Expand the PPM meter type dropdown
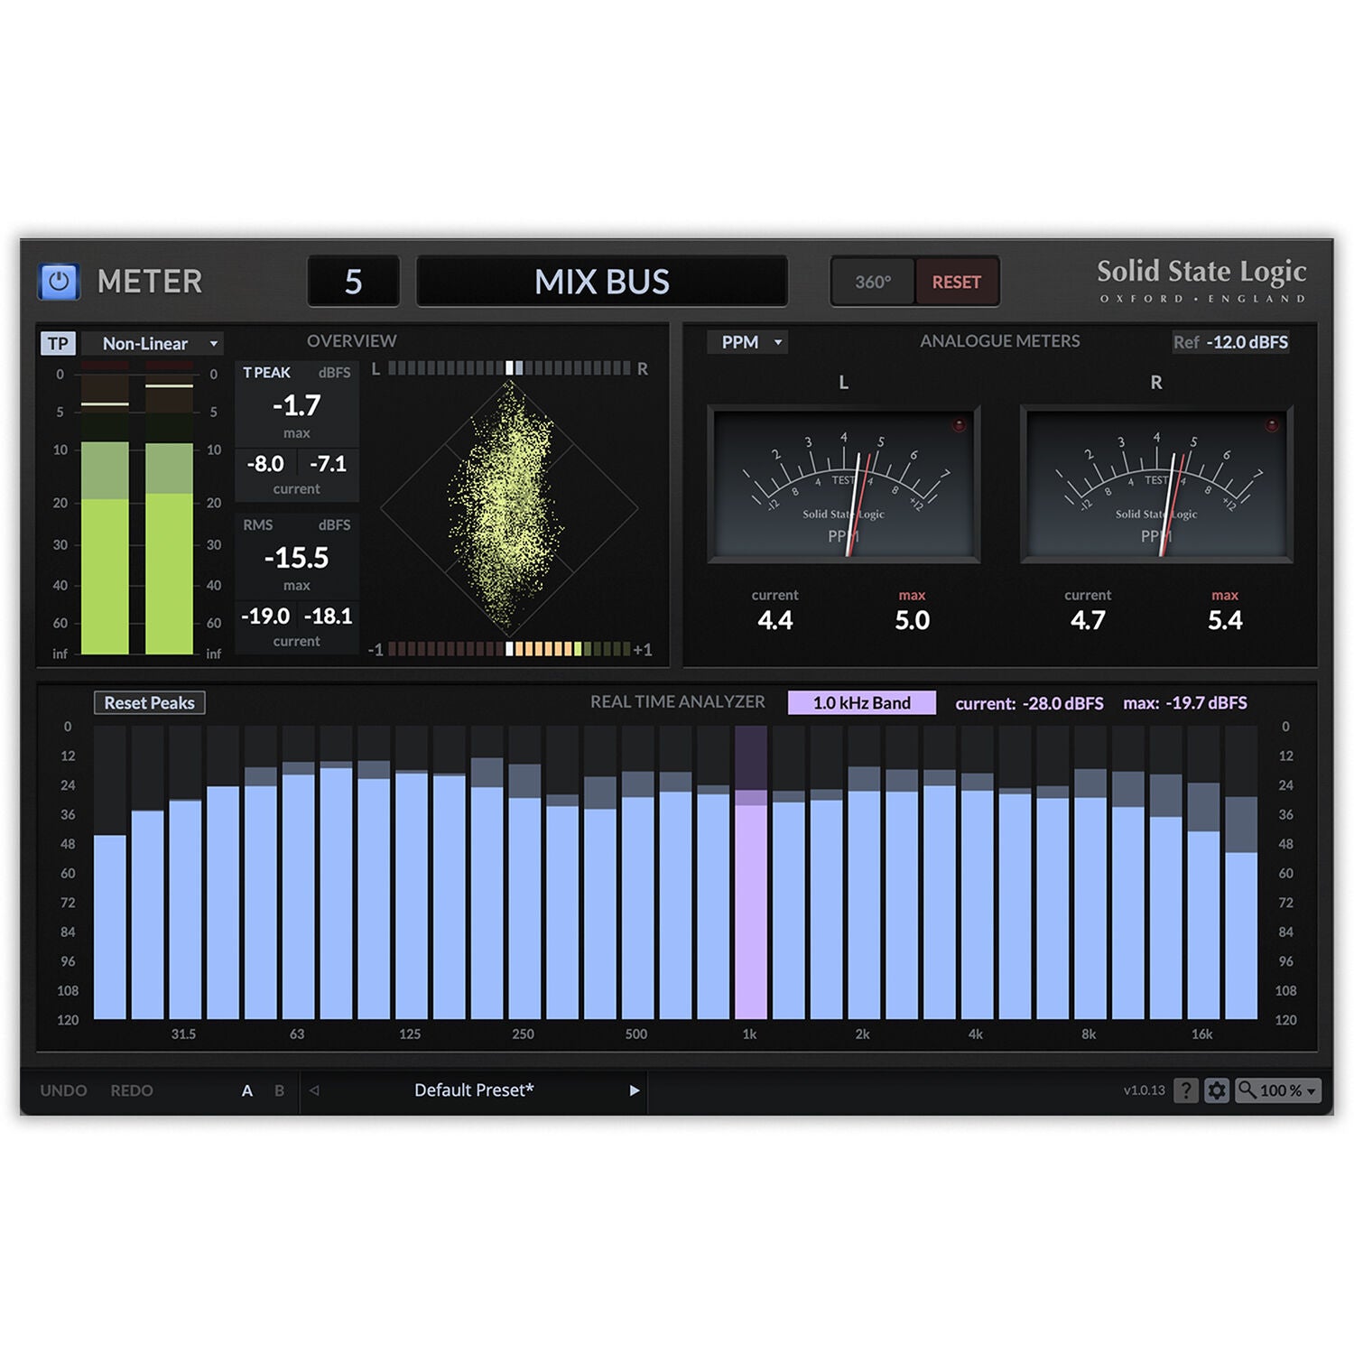Image resolution: width=1354 pixels, height=1354 pixels. click(749, 342)
